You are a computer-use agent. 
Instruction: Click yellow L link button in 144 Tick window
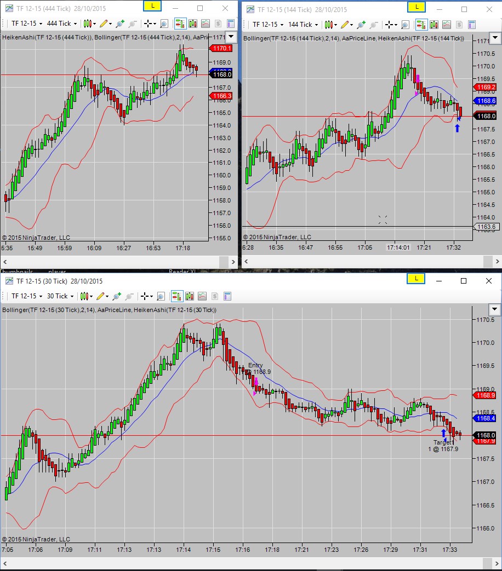click(417, 7)
